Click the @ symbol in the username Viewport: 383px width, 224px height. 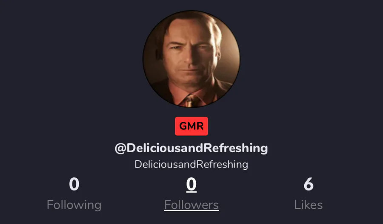point(120,148)
